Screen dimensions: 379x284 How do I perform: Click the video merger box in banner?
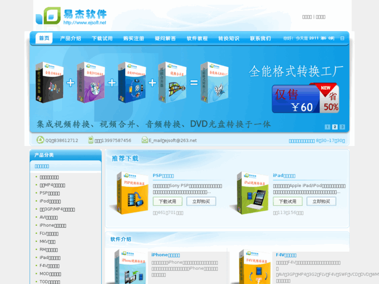(172, 82)
